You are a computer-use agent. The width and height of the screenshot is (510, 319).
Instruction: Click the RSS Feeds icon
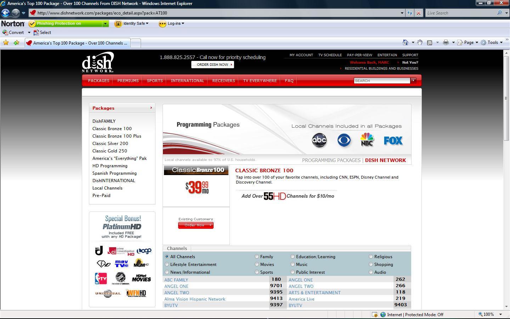pyautogui.click(x=429, y=42)
